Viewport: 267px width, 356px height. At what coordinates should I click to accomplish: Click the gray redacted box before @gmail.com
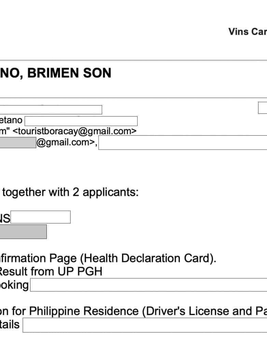click(x=18, y=142)
